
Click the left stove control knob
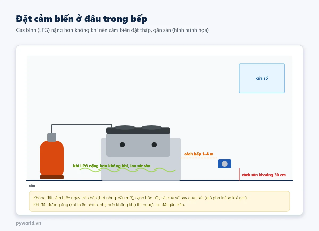click(122, 145)
